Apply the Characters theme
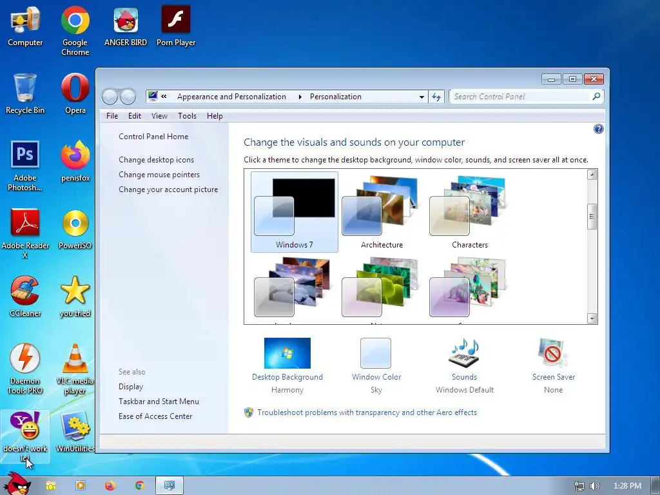Image resolution: width=660 pixels, height=495 pixels. (x=469, y=212)
